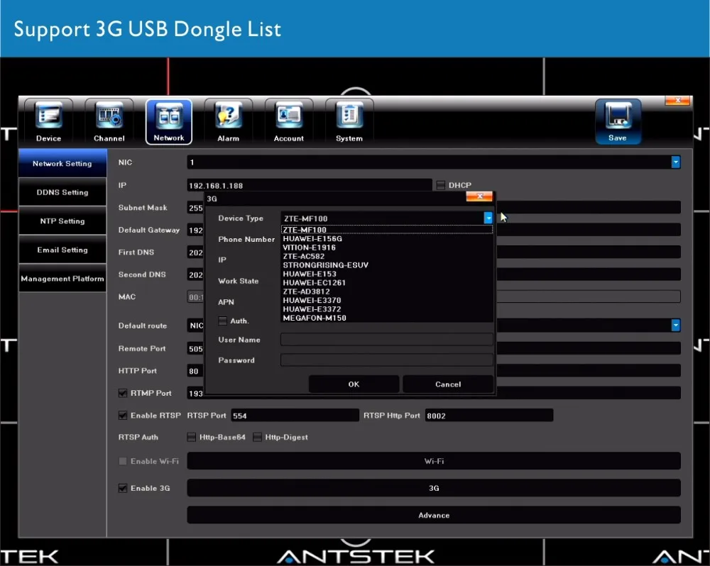This screenshot has height=566, width=710.
Task: Open the DDNS Setting tab
Action: (62, 192)
